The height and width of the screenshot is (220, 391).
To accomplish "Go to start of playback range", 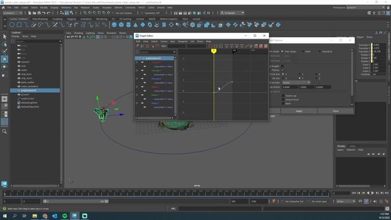I will tap(354, 193).
